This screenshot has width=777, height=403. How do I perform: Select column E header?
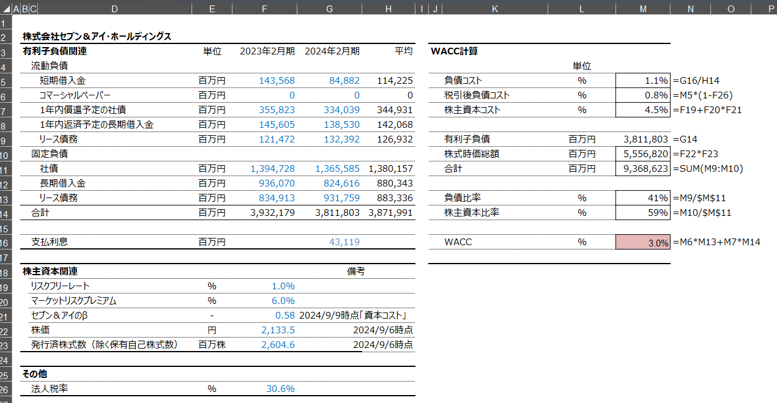coord(212,9)
